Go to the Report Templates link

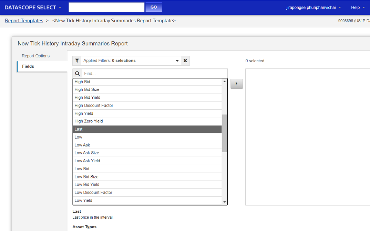pyautogui.click(x=24, y=21)
